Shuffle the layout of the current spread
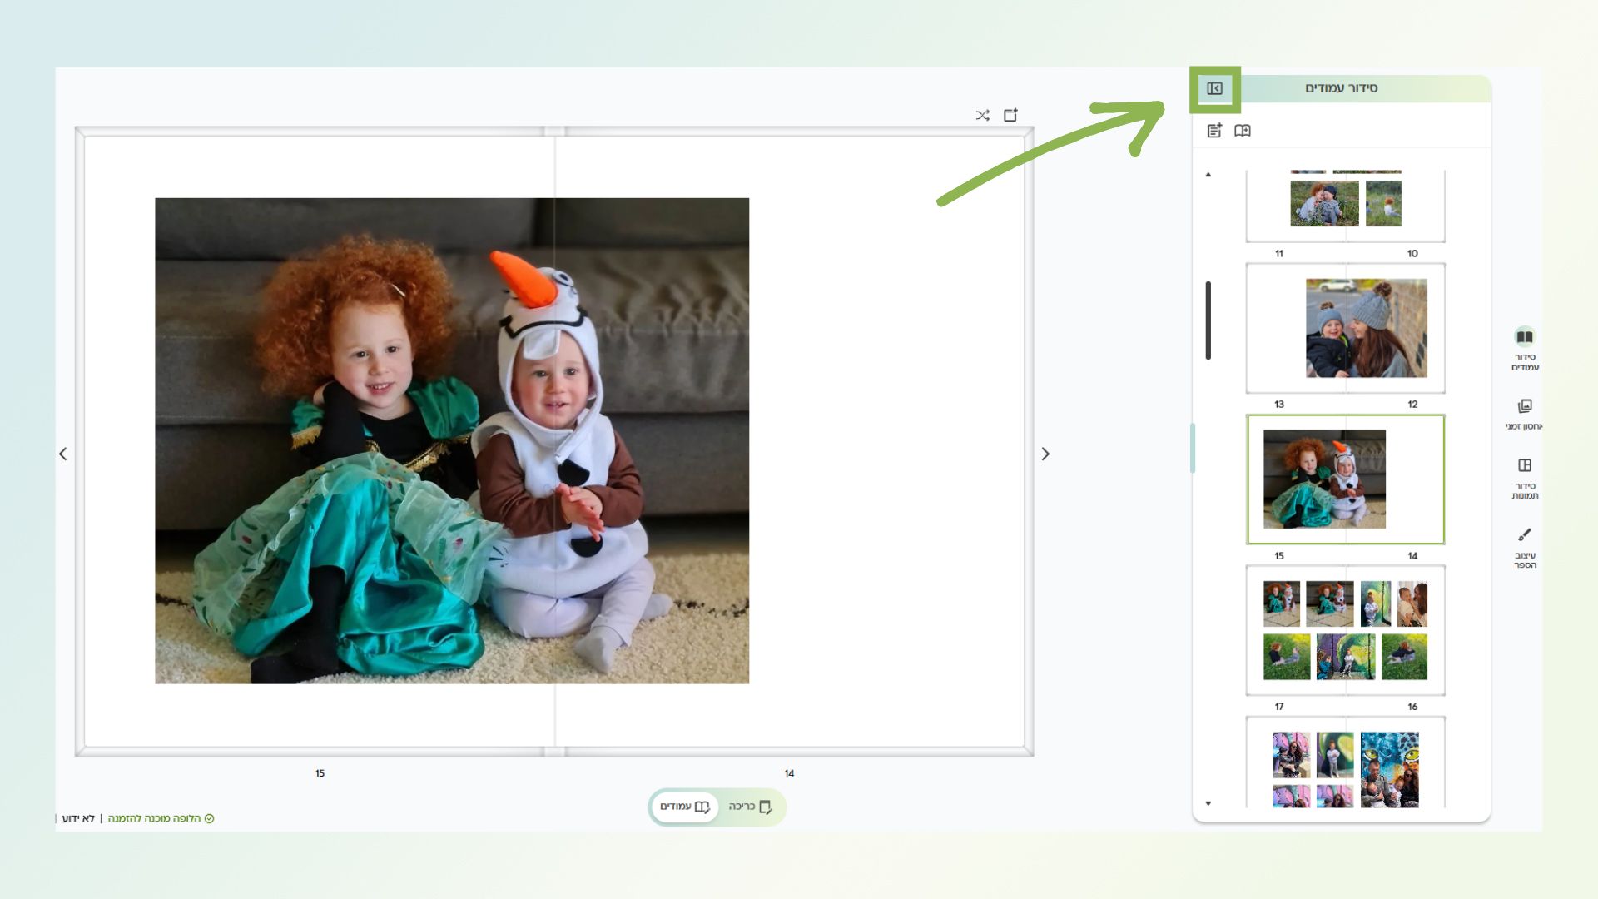The image size is (1598, 899). click(x=983, y=116)
